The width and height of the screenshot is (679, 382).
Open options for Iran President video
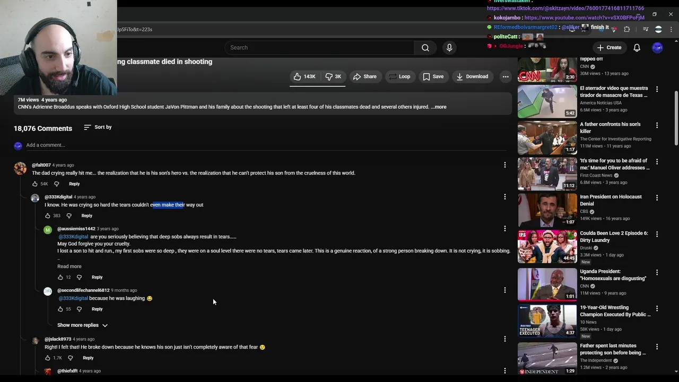pos(657,197)
